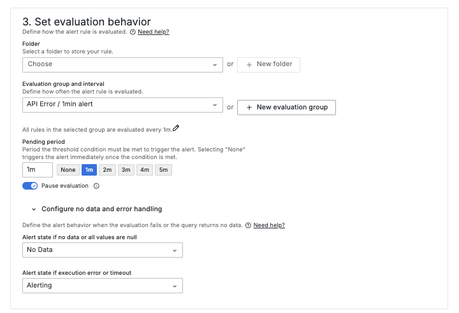This screenshot has width=459, height=313.
Task: Open the Need help link under the heading
Action: click(154, 31)
